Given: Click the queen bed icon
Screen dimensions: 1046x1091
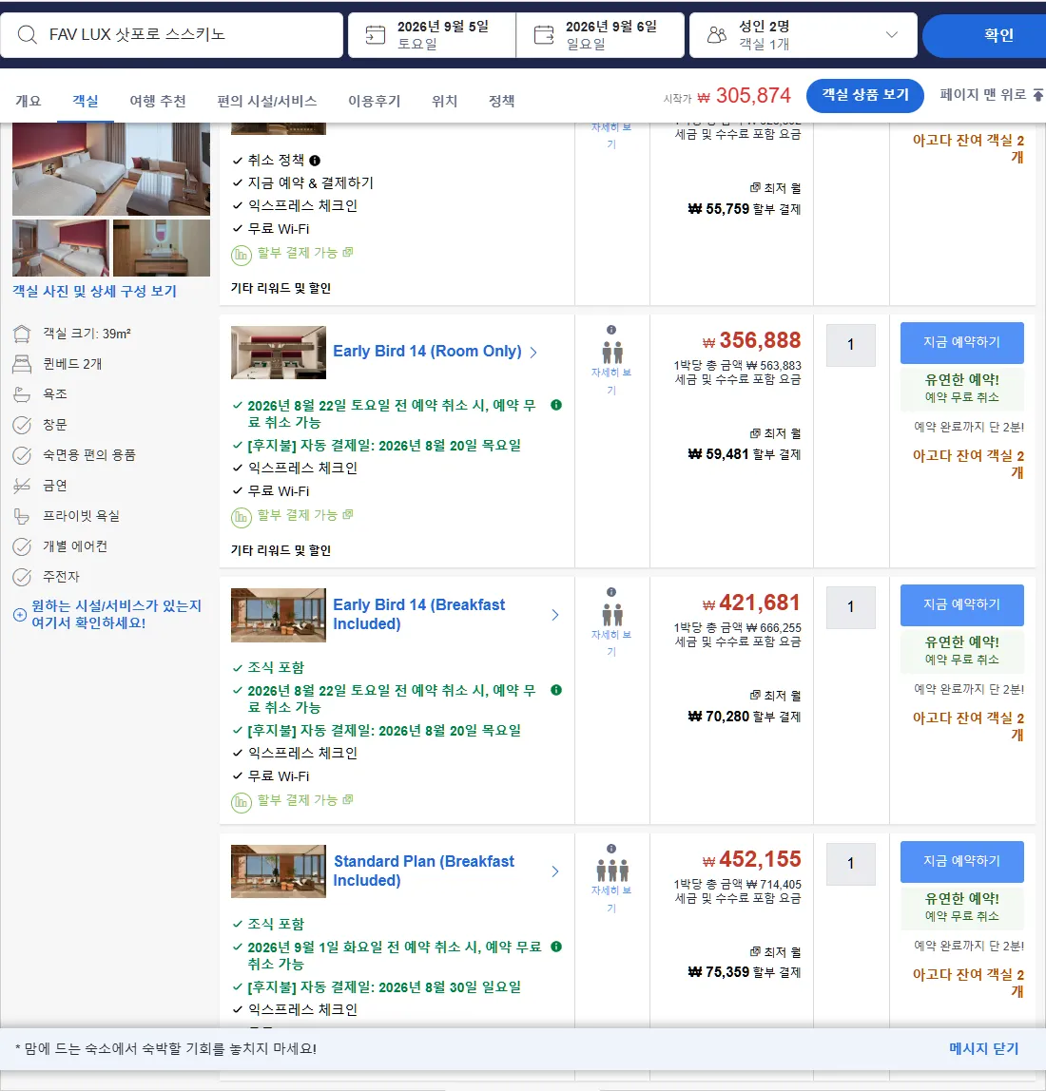Looking at the screenshot, I should [x=22, y=364].
